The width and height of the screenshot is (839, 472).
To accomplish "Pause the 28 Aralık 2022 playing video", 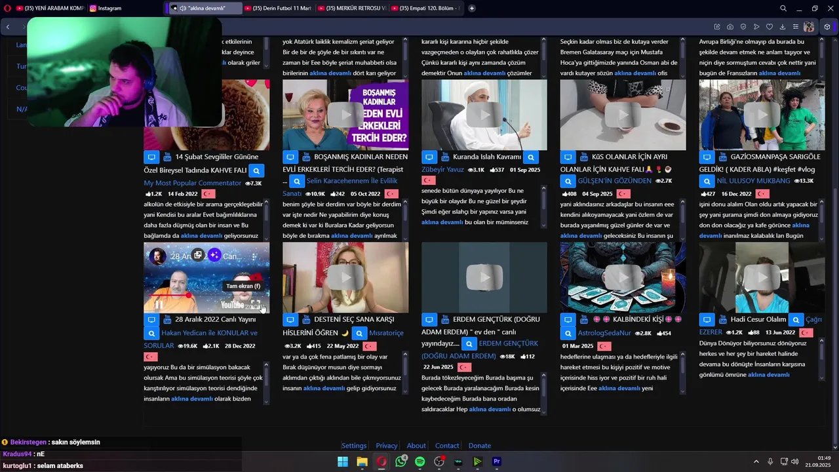I will pos(159,305).
